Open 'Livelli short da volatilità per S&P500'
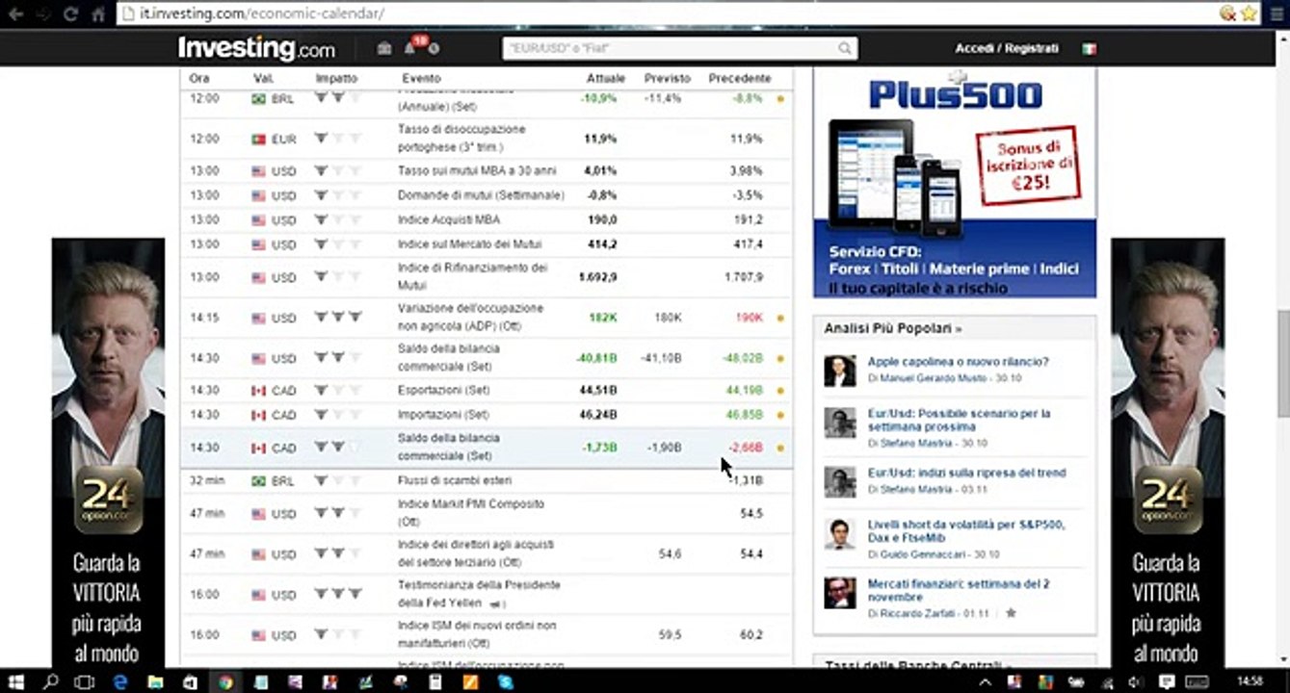Screen dimensions: 1290x693 click(966, 531)
